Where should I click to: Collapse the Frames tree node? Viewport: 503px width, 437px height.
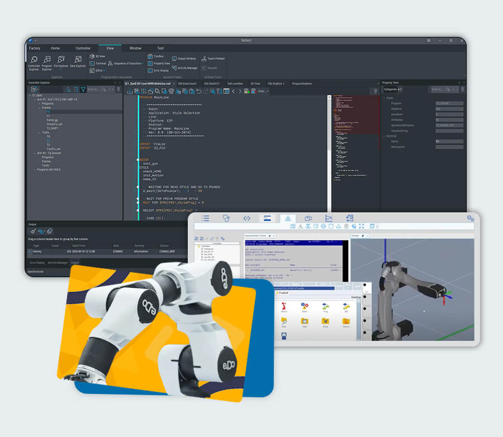[39, 108]
